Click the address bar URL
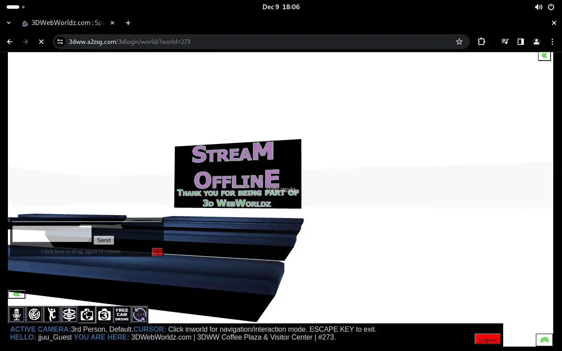 click(130, 42)
